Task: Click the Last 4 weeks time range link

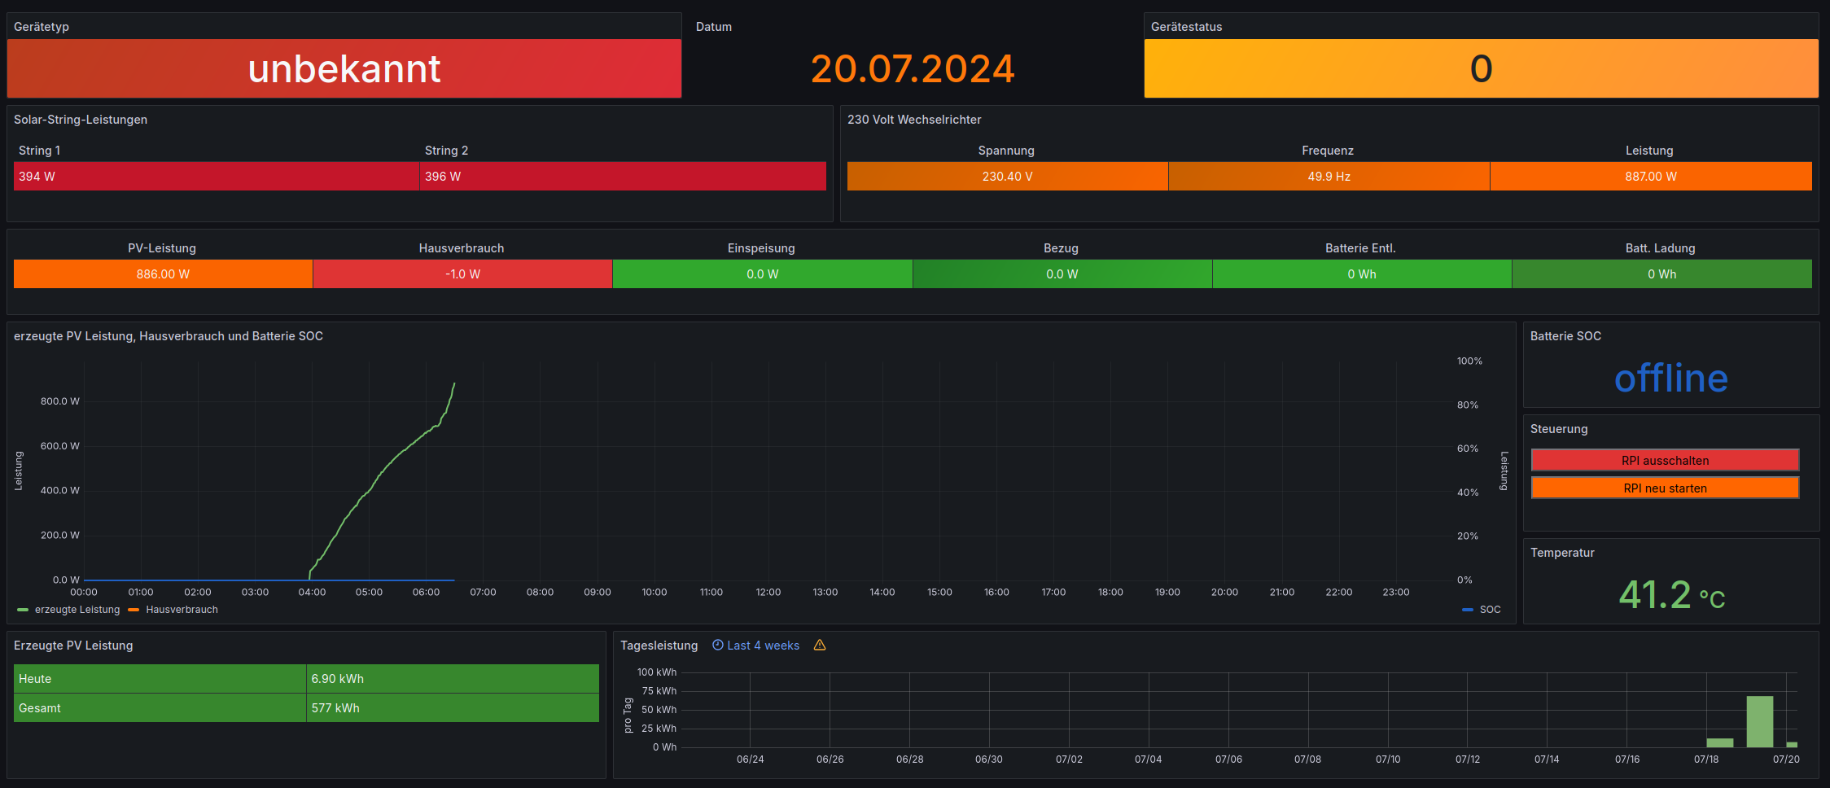Action: coord(763,646)
